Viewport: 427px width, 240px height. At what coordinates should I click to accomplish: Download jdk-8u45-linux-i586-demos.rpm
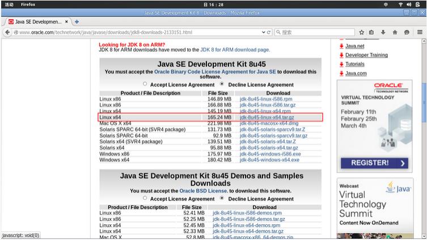coord(247,213)
